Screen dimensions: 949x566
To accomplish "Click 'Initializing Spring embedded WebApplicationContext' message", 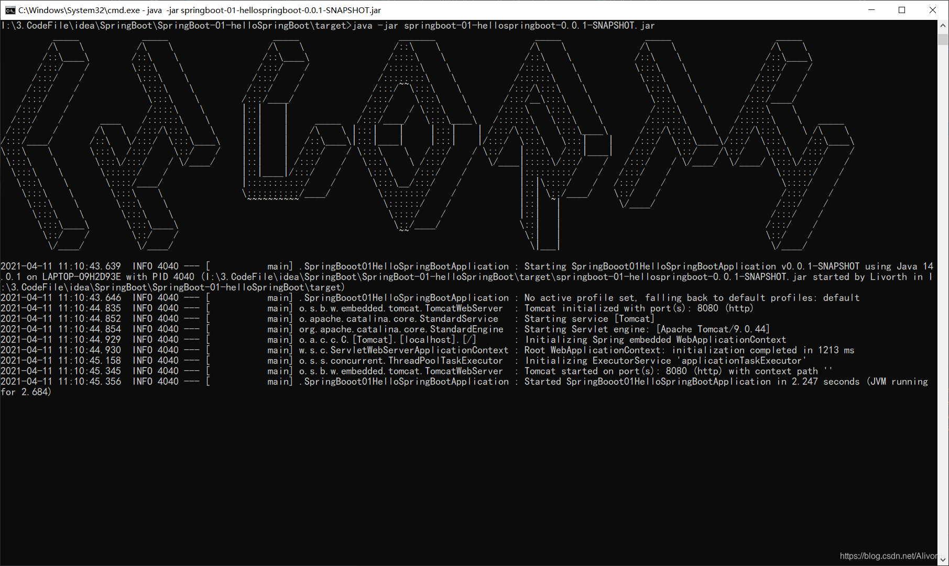I will click(x=655, y=339).
